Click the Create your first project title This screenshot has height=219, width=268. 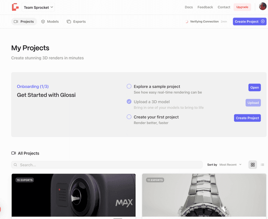156,117
